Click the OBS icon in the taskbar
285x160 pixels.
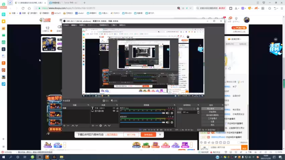pos(40,157)
